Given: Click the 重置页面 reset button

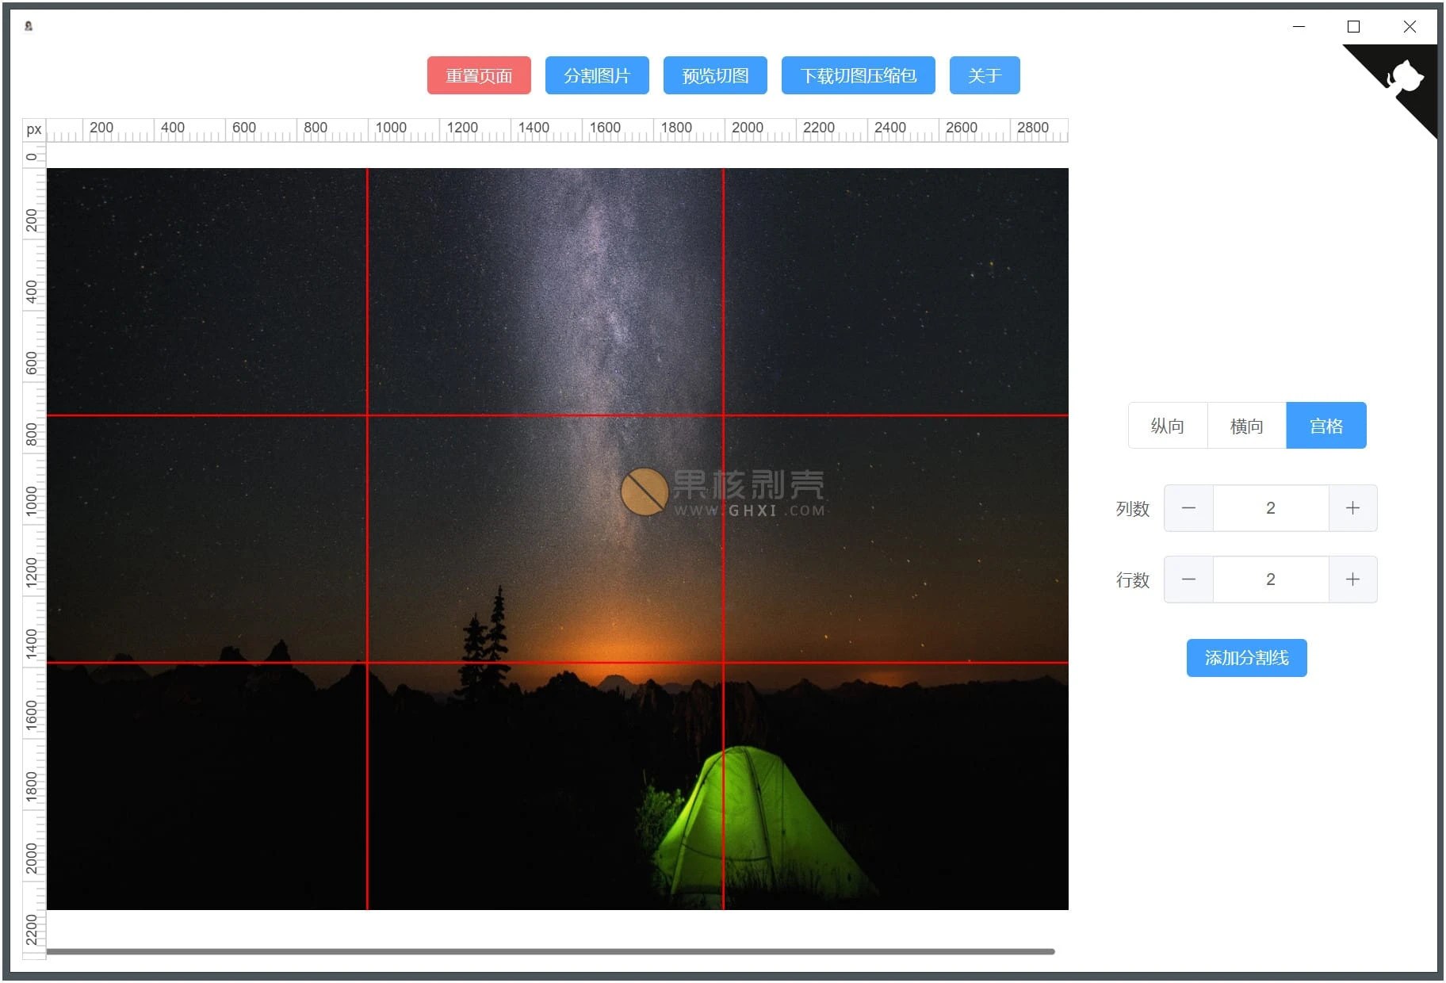Looking at the screenshot, I should (x=479, y=75).
